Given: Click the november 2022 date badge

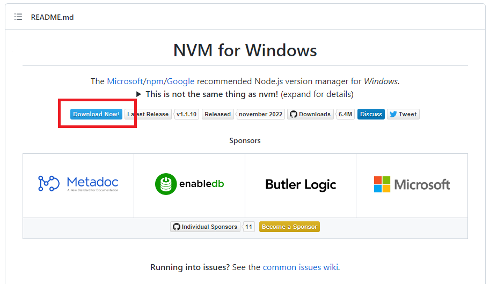Looking at the screenshot, I should point(260,114).
